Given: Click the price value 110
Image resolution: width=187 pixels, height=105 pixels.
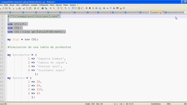Looking at the screenshot, I should coord(39,90).
